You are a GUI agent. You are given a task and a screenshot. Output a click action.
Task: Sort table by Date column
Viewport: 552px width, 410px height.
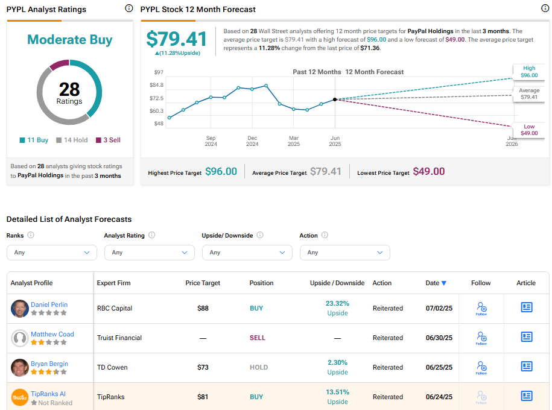point(436,283)
